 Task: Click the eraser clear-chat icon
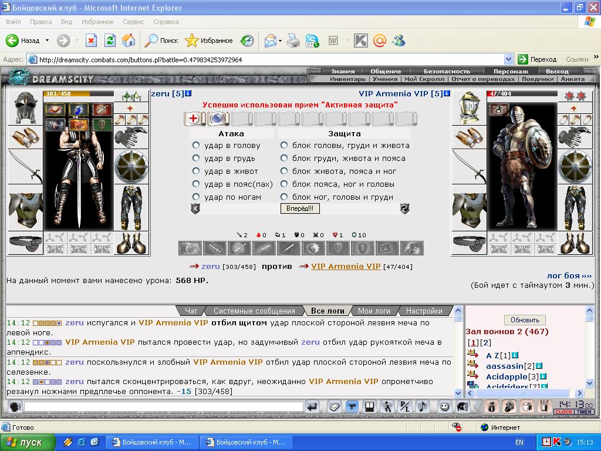(334, 406)
